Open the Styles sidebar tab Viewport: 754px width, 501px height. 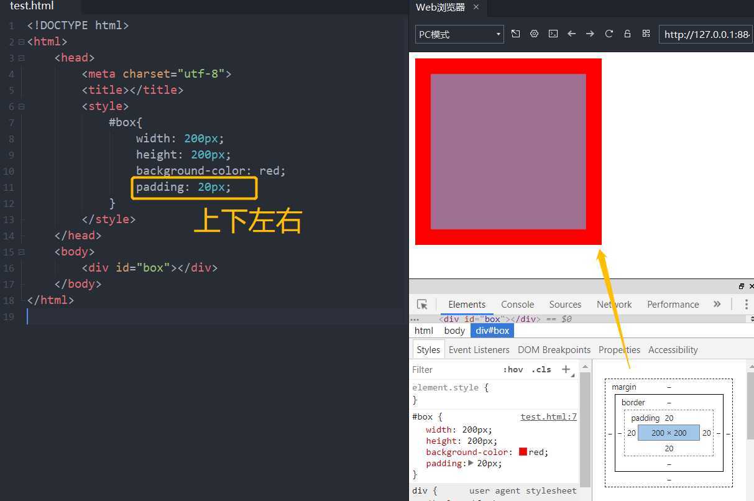point(428,349)
